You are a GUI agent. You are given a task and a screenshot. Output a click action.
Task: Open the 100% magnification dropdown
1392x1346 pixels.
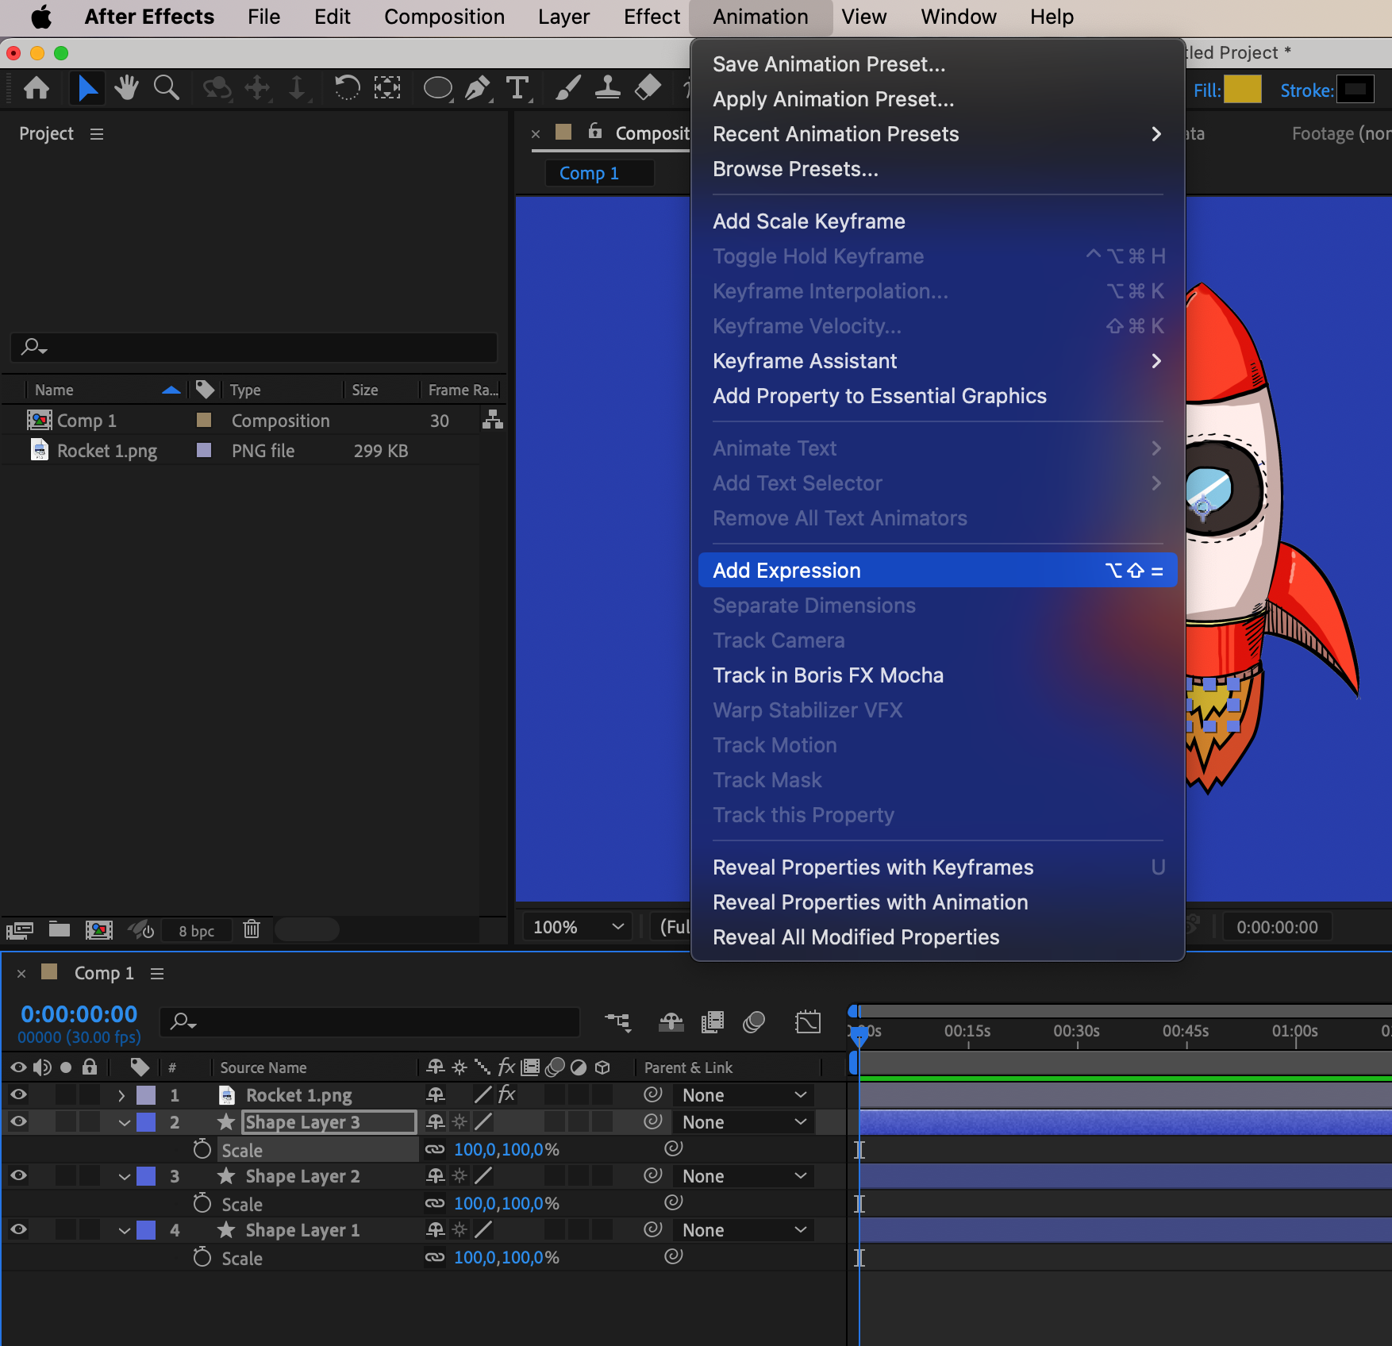tap(578, 927)
